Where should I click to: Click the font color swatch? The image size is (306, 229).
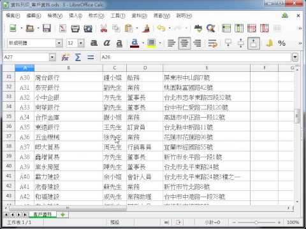[x=135, y=43]
